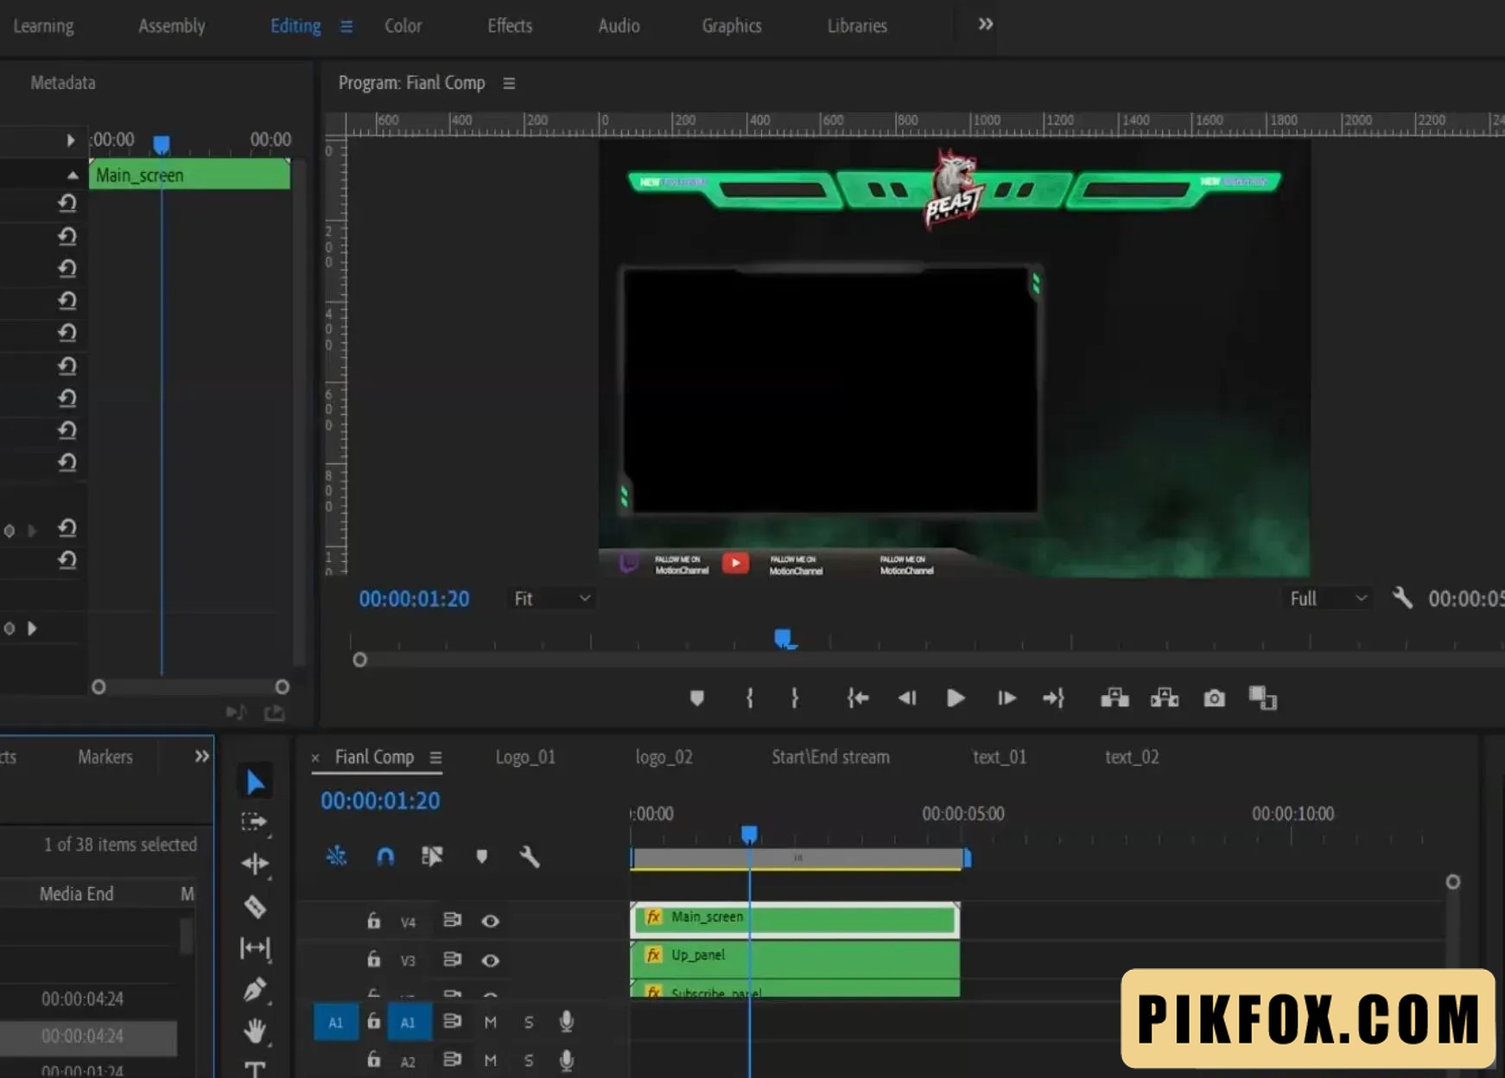The width and height of the screenshot is (1505, 1078).
Task: Open Program: Fianl Comp panel menu
Action: click(x=509, y=83)
